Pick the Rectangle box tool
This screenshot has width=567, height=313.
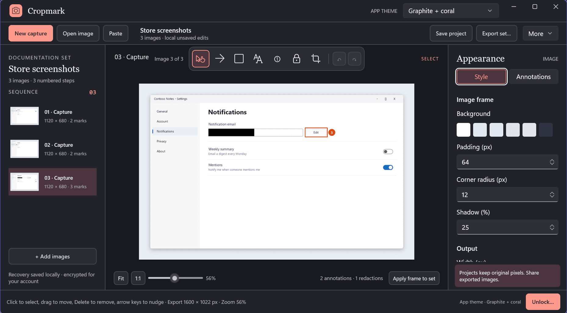pos(239,59)
